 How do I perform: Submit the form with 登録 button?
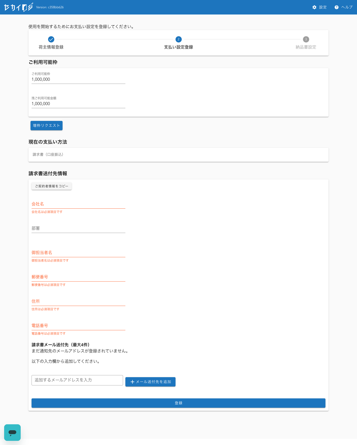[178, 403]
